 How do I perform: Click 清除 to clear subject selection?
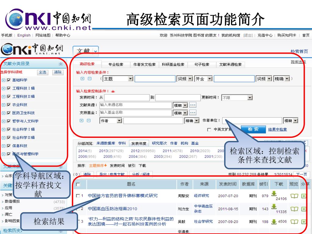(58, 72)
